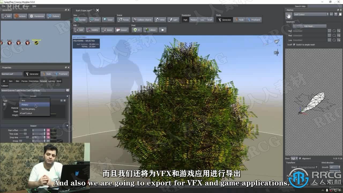
Task: Select the hand tool in Meshes panel
Action: click(x=289, y=16)
